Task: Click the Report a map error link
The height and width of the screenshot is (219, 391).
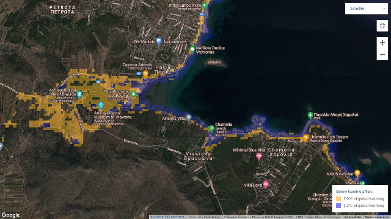Action: coord(378,217)
